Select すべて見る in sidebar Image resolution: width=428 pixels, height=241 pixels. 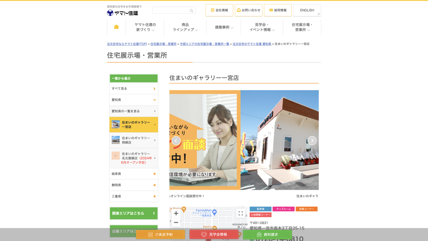click(133, 88)
